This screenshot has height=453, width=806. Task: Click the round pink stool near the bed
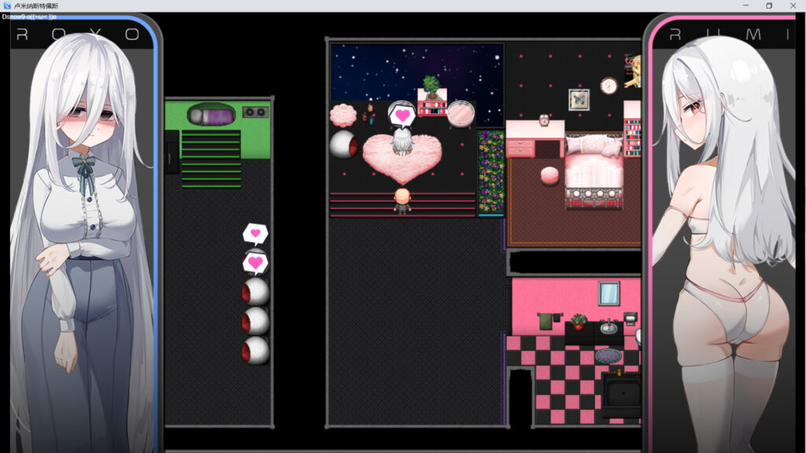coord(549,175)
